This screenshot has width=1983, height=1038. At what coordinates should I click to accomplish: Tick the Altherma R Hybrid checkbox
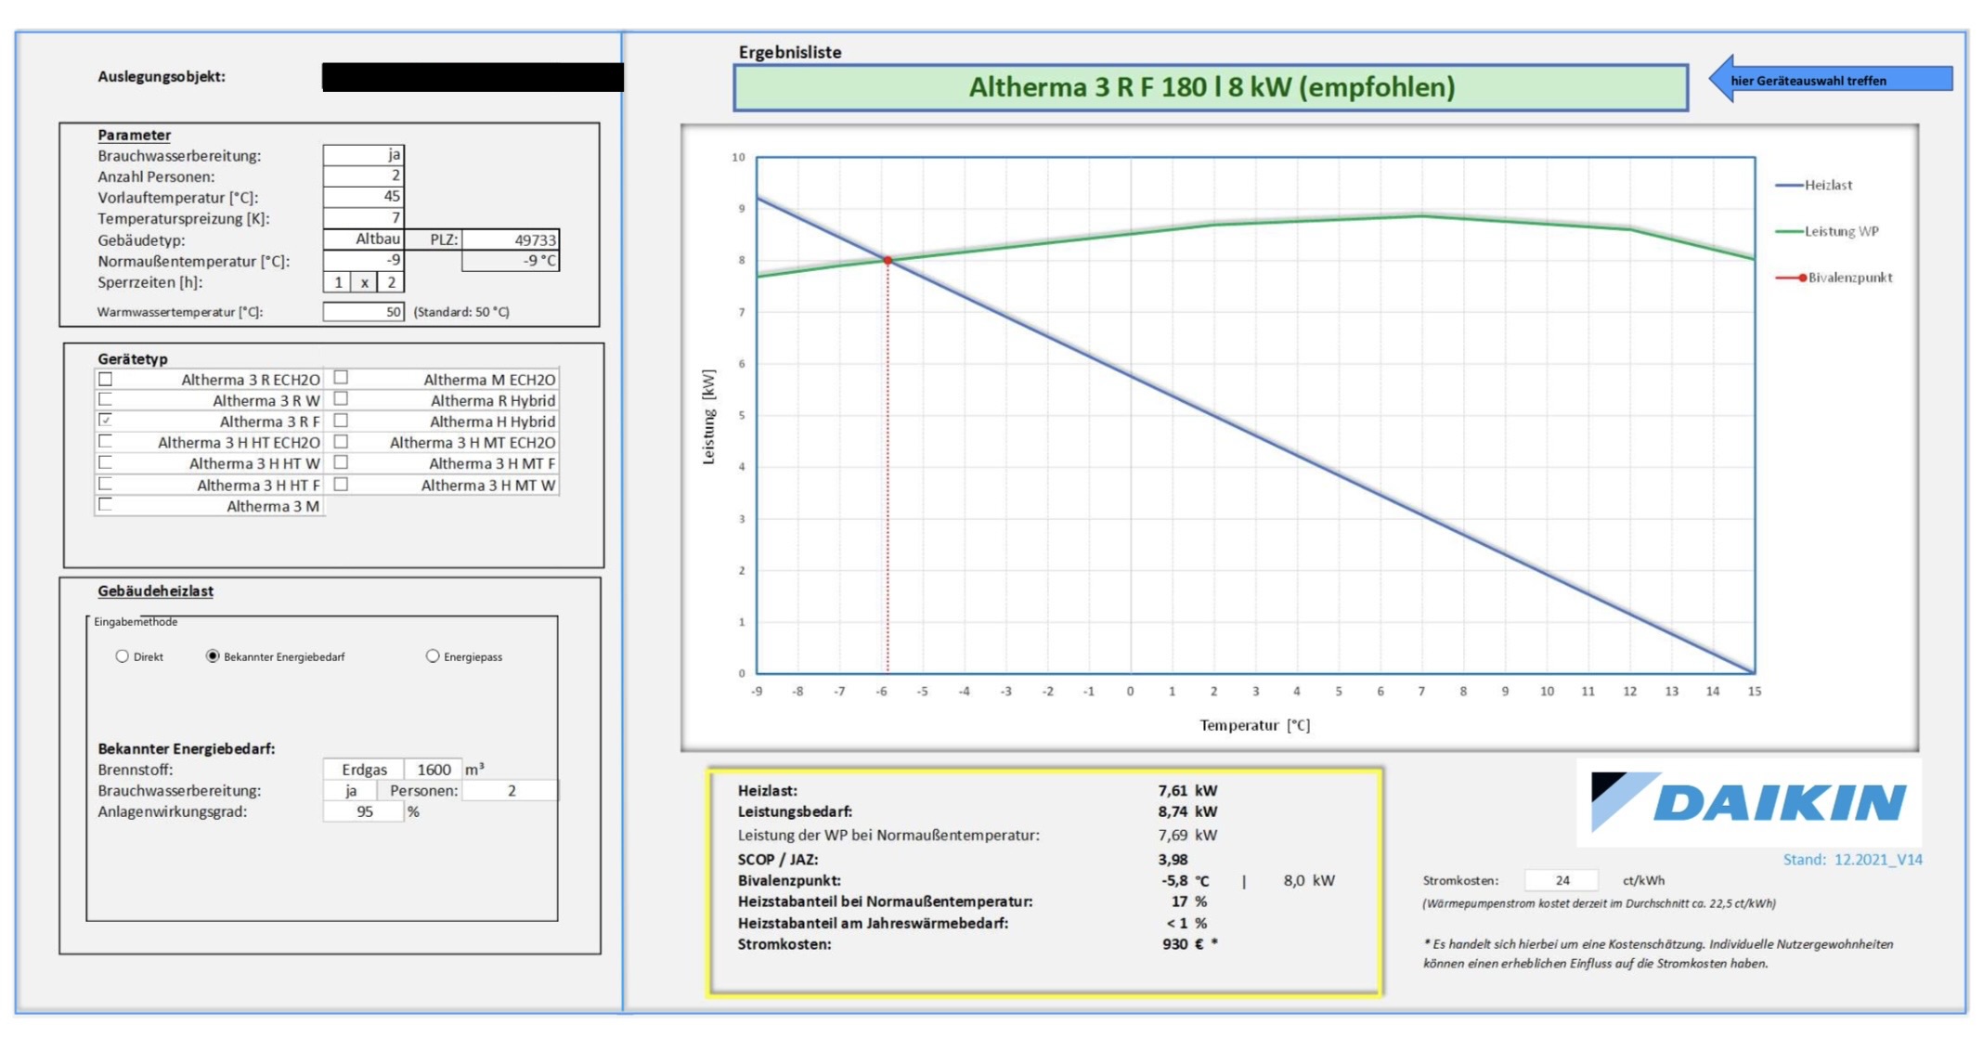(341, 399)
